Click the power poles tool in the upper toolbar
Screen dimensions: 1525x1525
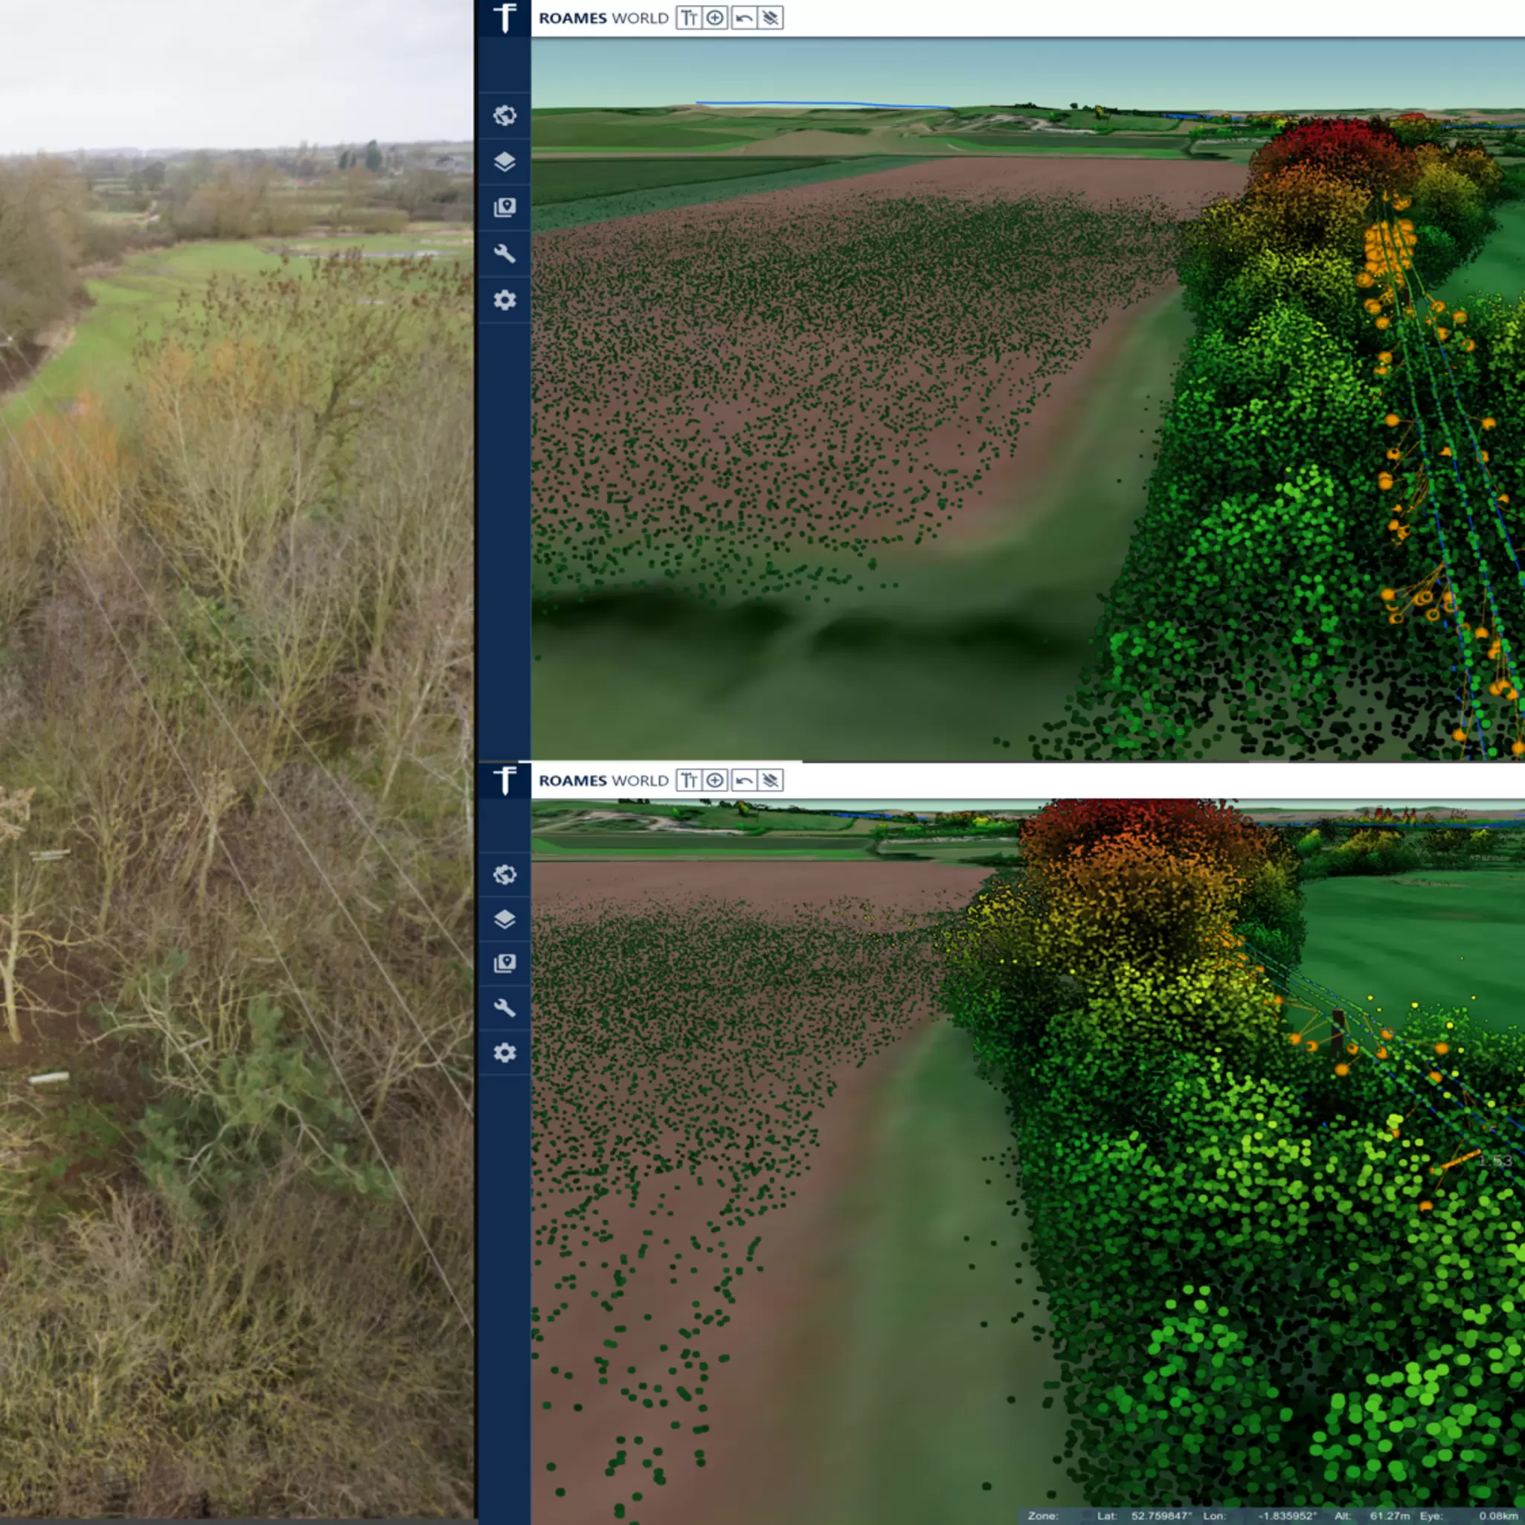(689, 18)
